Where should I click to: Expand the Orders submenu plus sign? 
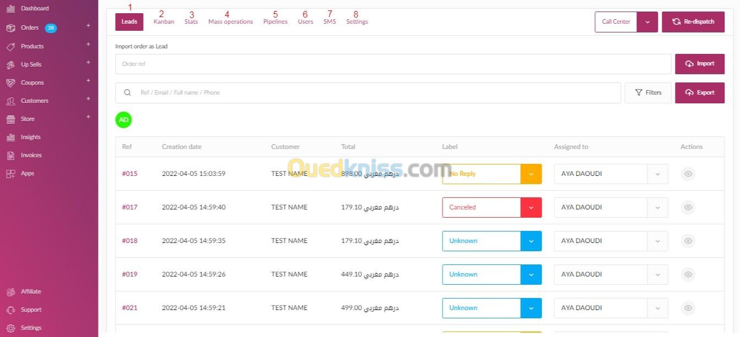pyautogui.click(x=88, y=26)
